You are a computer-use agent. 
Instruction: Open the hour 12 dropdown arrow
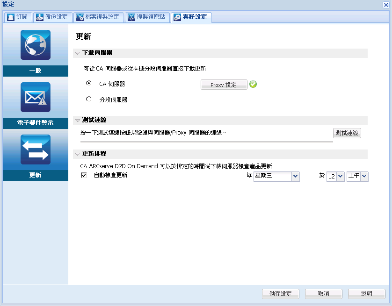[x=340, y=177]
